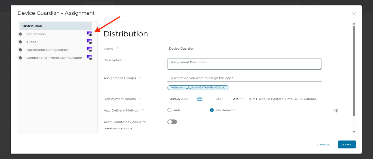373x159 pixels.
Task: Click the Assignment Groups search field
Action: click(x=244, y=78)
